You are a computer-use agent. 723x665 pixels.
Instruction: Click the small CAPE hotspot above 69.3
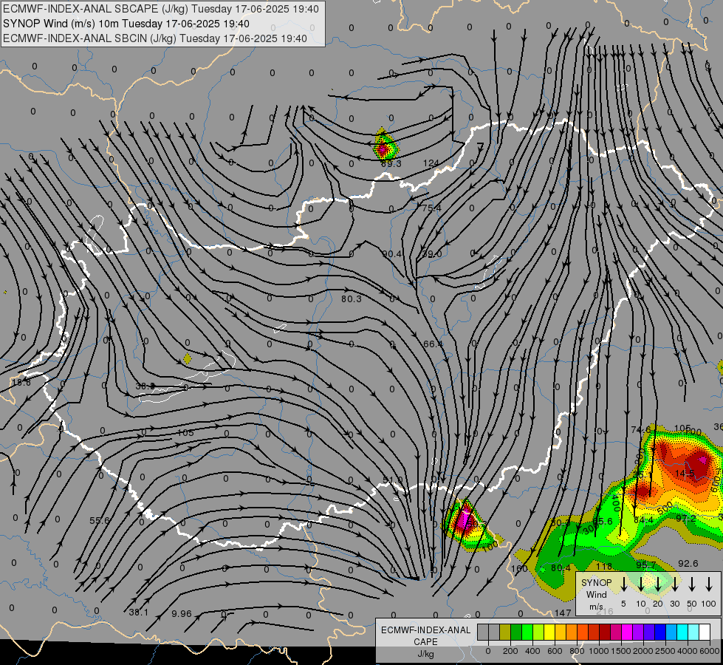(x=385, y=144)
